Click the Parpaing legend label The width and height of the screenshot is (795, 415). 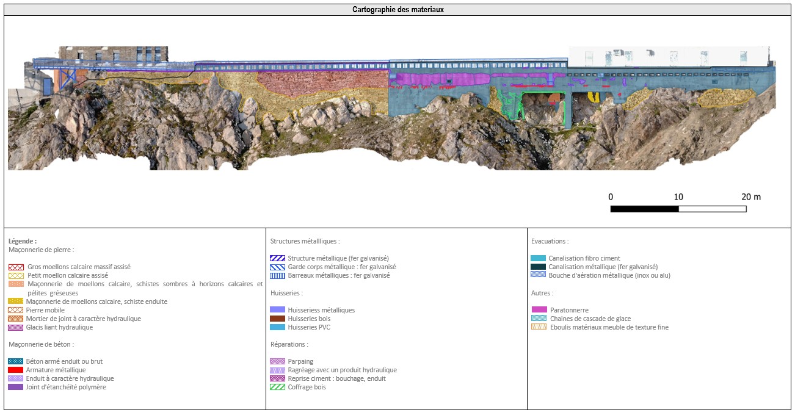coord(300,361)
